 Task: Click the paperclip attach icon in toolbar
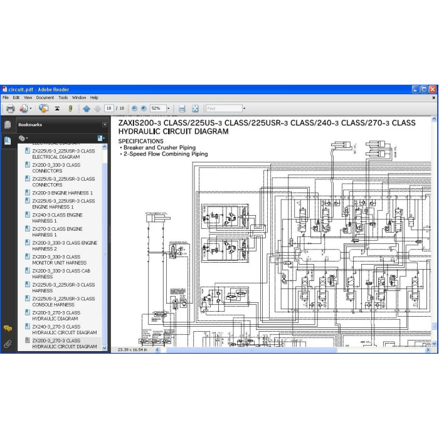[x=70, y=108]
